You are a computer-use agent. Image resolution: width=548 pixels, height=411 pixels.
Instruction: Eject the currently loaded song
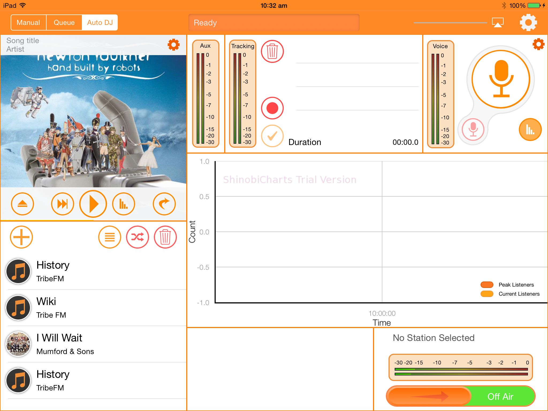tap(22, 204)
